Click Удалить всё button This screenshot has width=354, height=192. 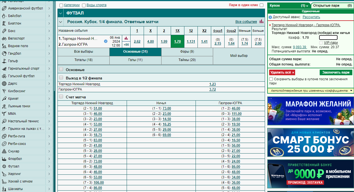(x=282, y=72)
